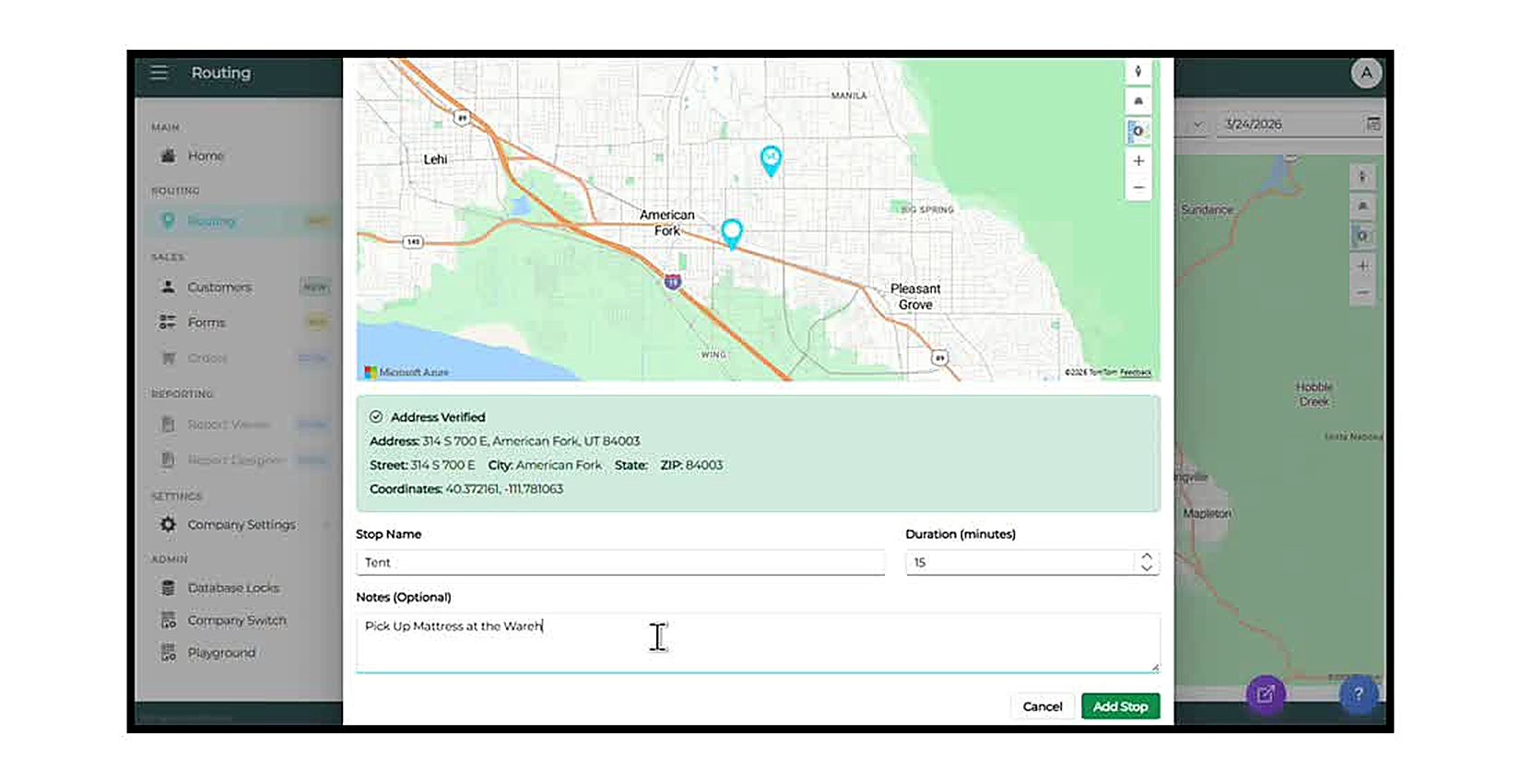Zoom out on the dialog map

(x=1138, y=187)
